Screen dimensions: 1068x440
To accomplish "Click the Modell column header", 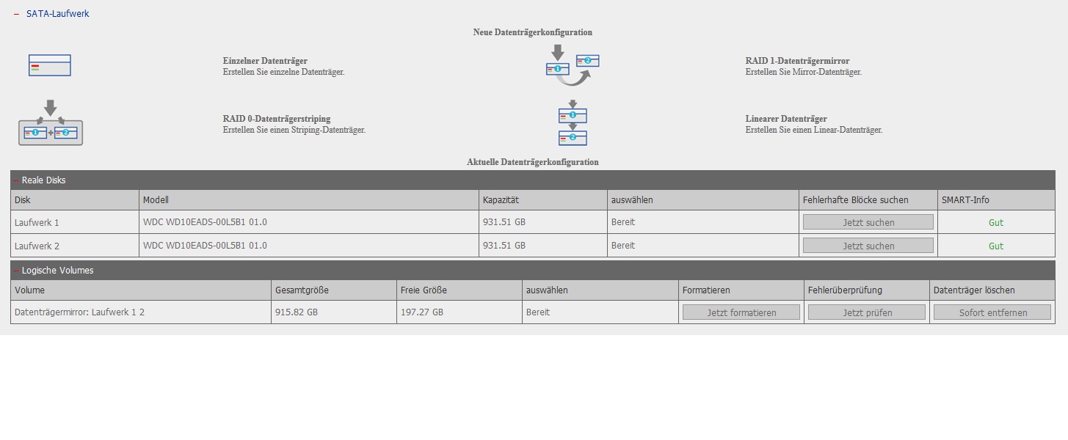I will 309,200.
